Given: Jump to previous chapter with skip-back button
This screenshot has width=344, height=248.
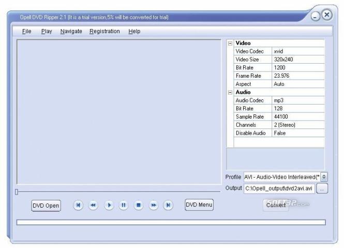Looking at the screenshot, I should point(78,205).
